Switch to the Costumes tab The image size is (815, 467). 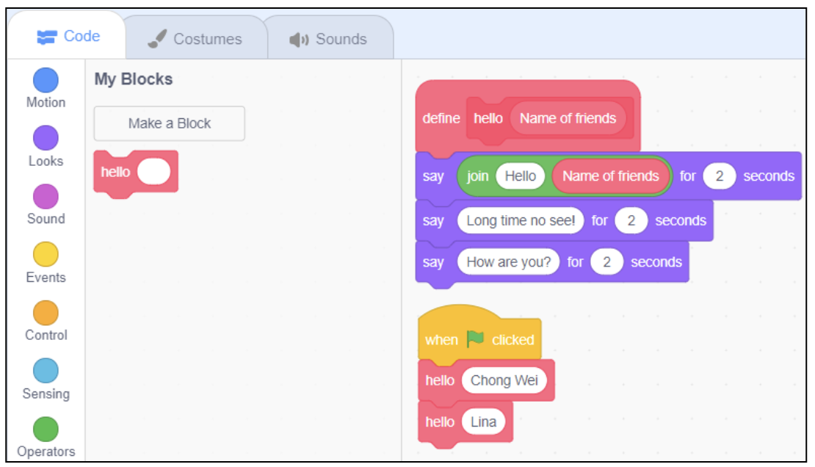195,39
